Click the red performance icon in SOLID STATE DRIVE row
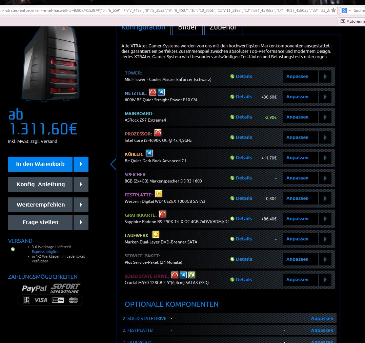365x343 pixels. click(x=175, y=275)
